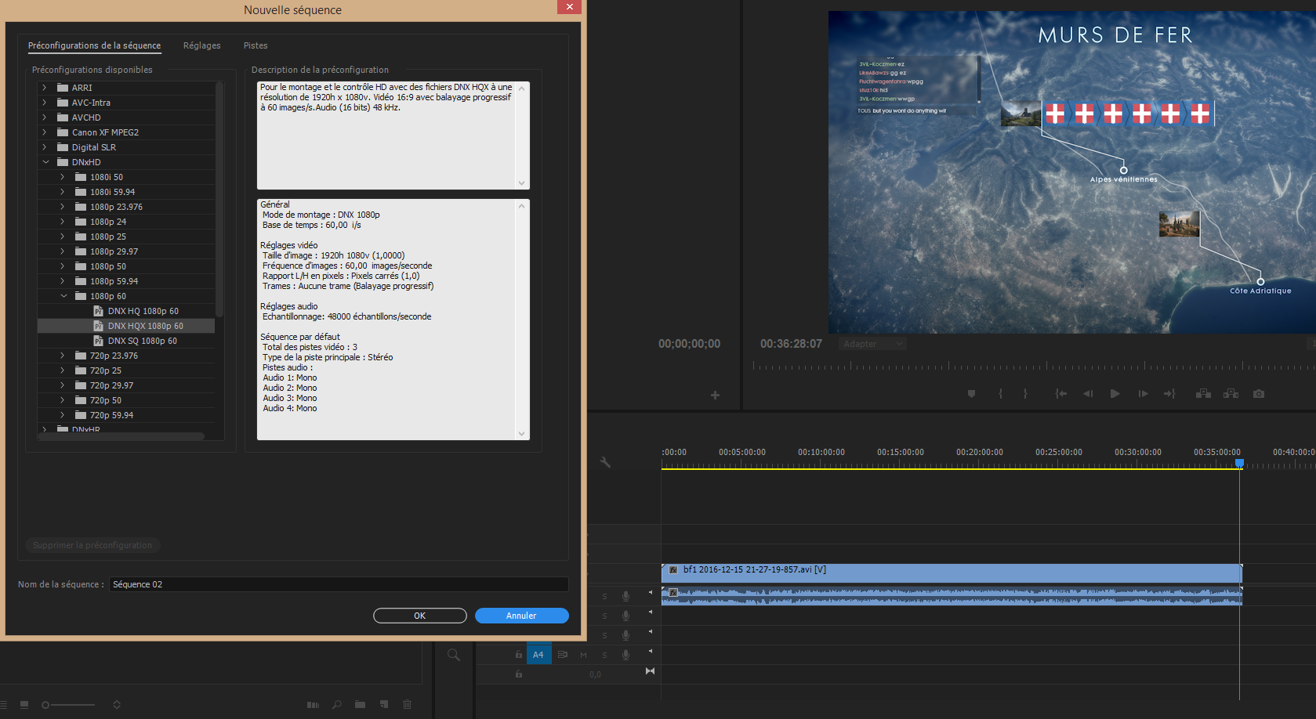Switch to the Pistes tab
The width and height of the screenshot is (1316, 719).
pyautogui.click(x=256, y=45)
